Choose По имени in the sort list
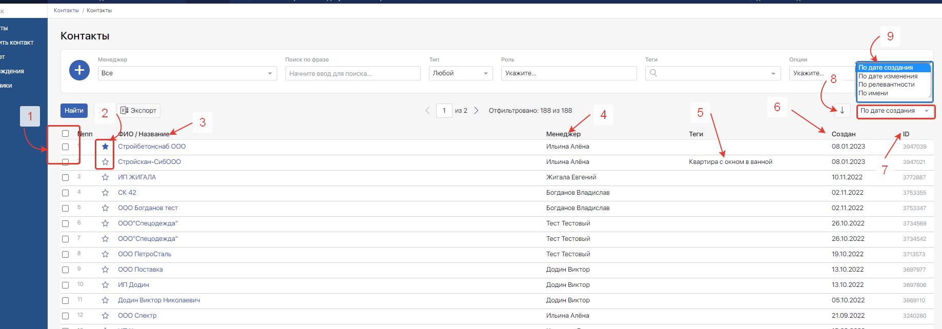Viewport: 942px width, 329px height. click(873, 93)
